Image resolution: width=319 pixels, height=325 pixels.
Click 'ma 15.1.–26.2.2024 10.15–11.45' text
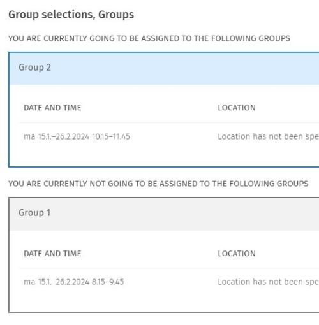click(x=77, y=136)
